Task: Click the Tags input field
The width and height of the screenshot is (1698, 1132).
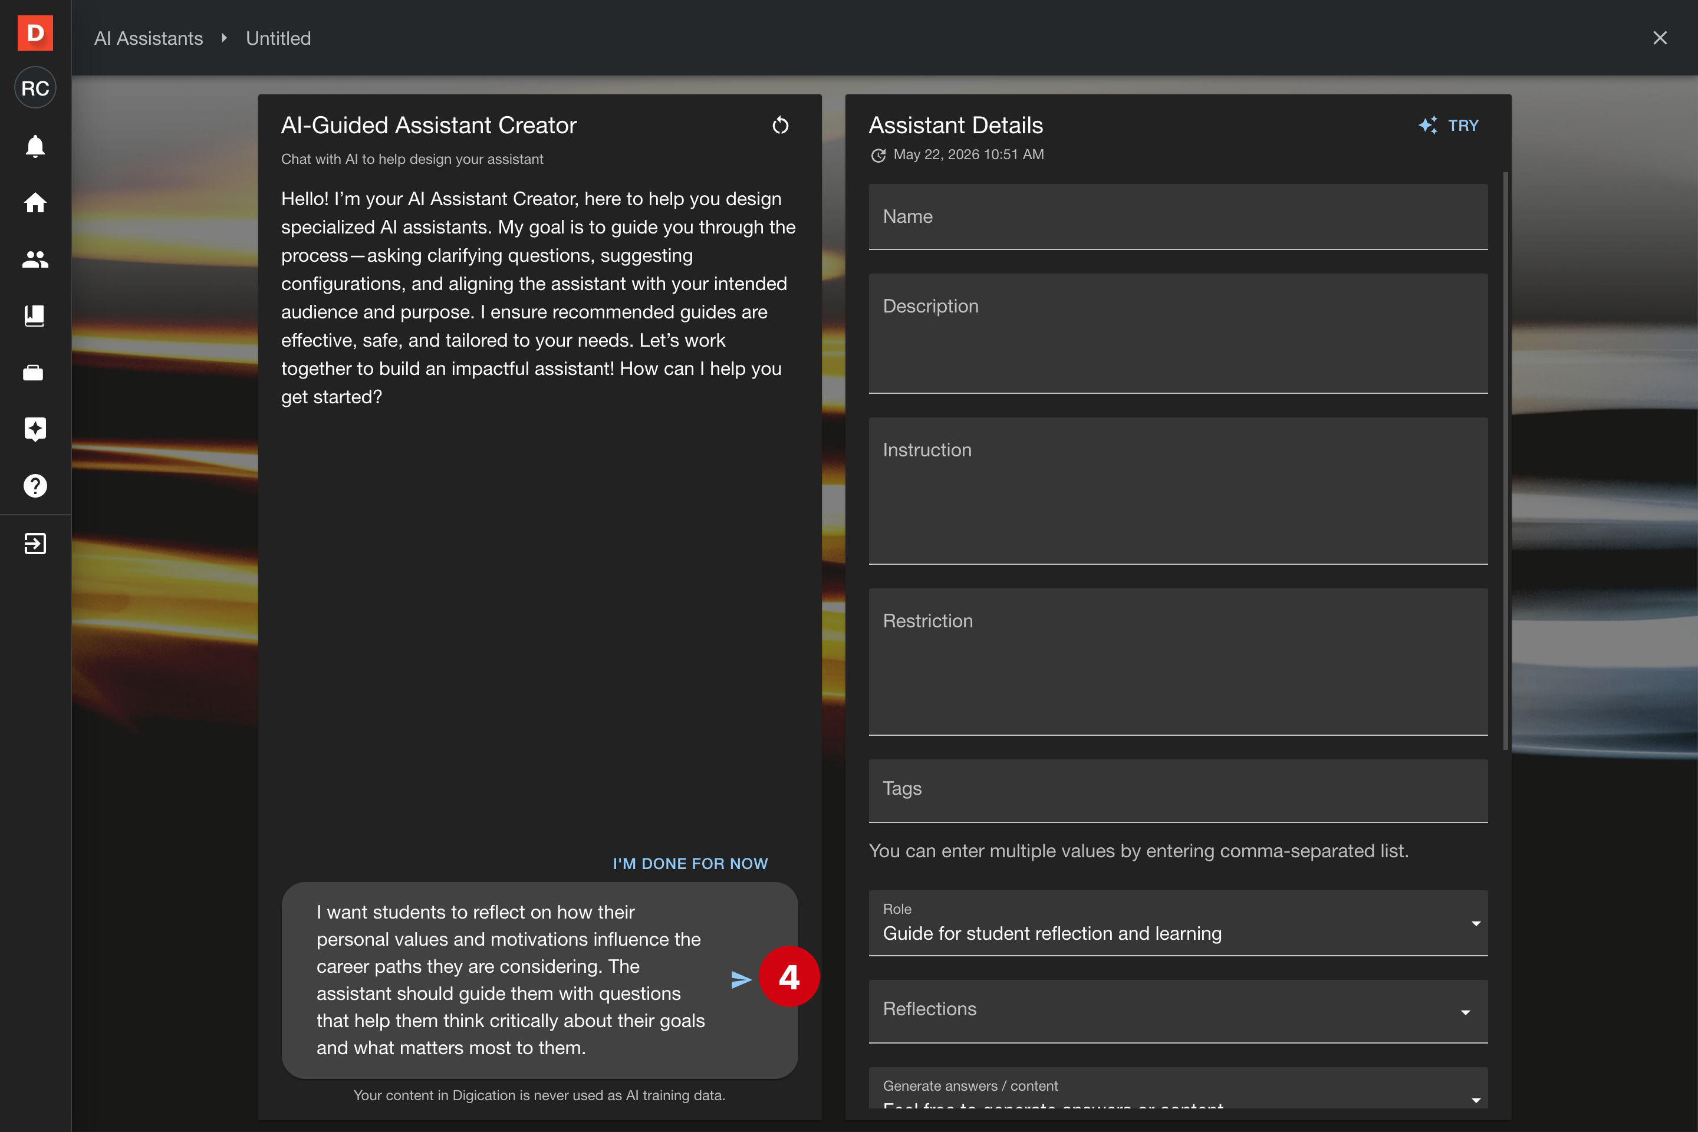Action: [x=1178, y=791]
